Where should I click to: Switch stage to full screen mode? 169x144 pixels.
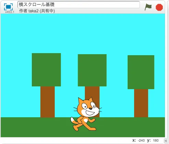[x=8, y=7]
